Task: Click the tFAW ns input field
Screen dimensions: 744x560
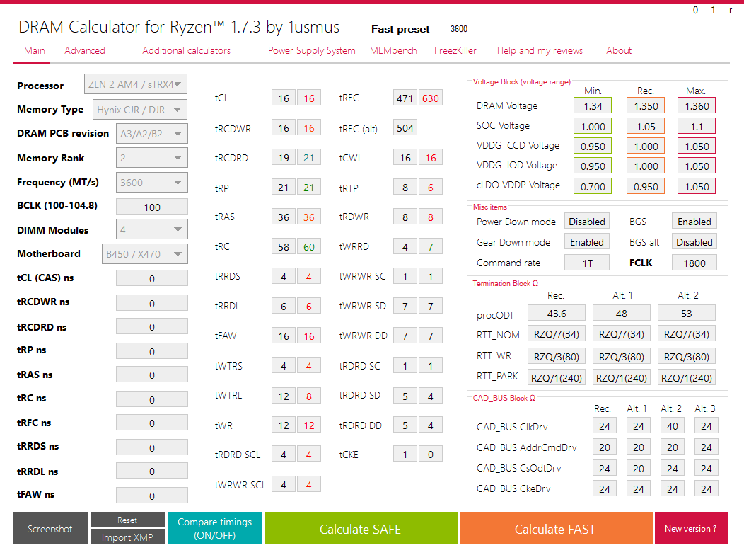Action: [152, 496]
